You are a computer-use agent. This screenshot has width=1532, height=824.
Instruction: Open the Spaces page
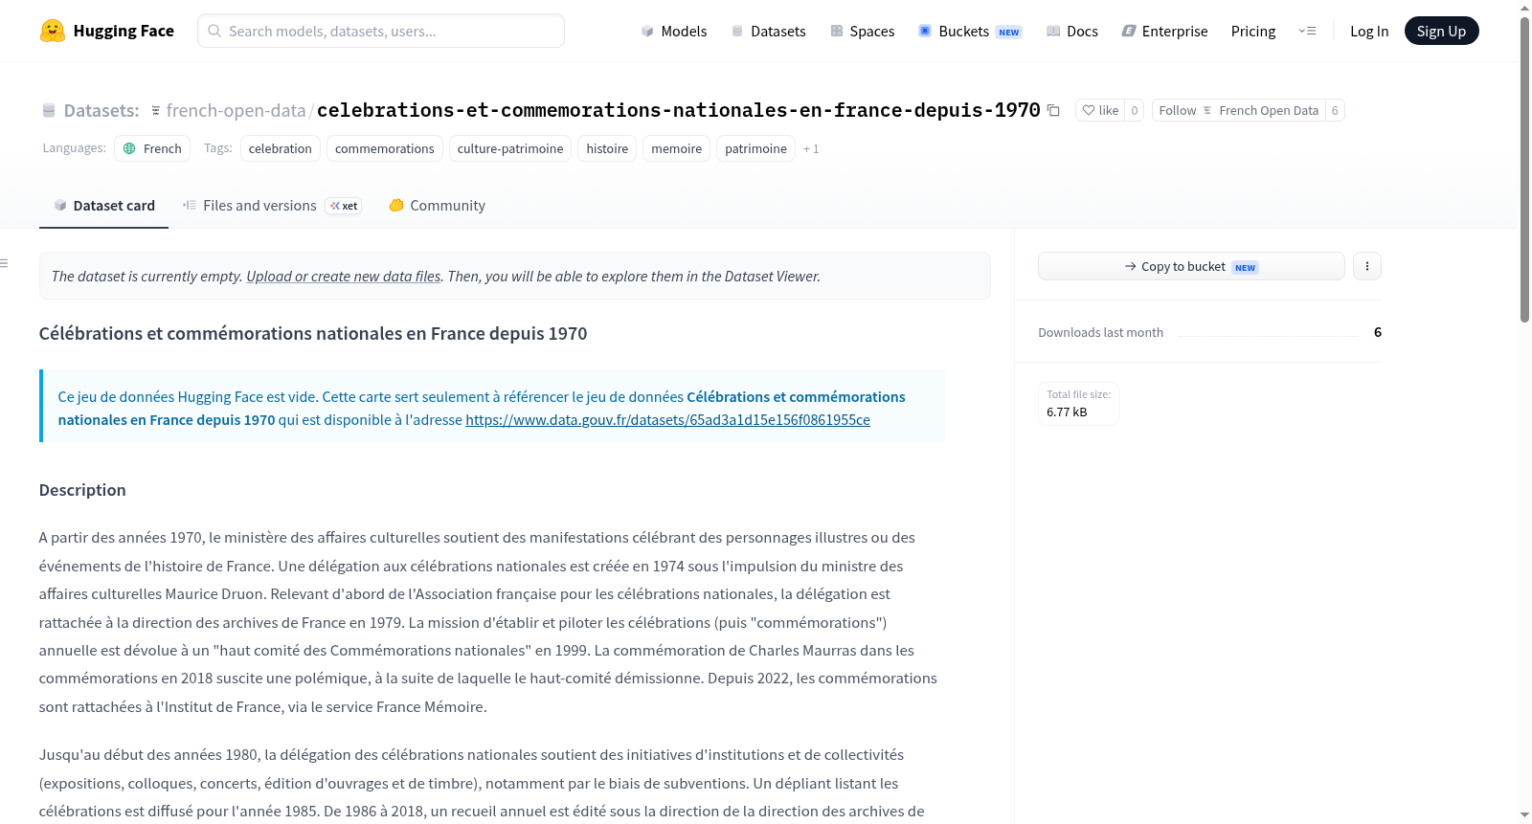pos(863,31)
